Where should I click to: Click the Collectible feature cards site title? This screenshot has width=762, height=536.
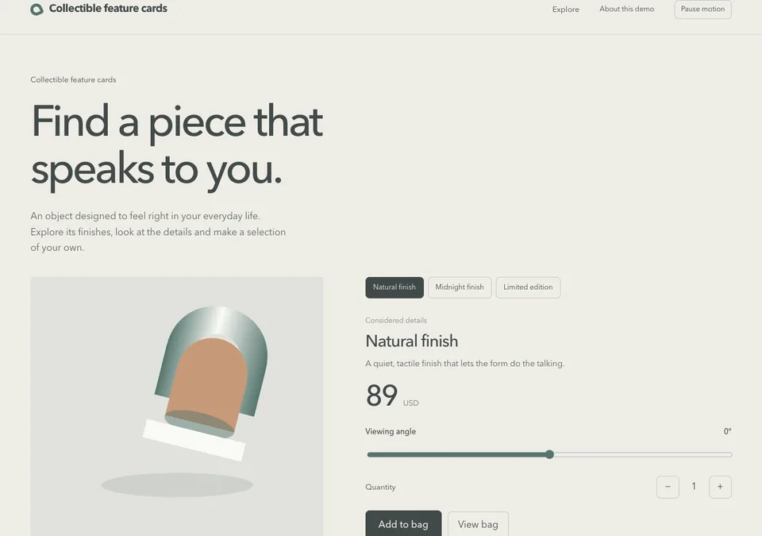pyautogui.click(x=108, y=9)
